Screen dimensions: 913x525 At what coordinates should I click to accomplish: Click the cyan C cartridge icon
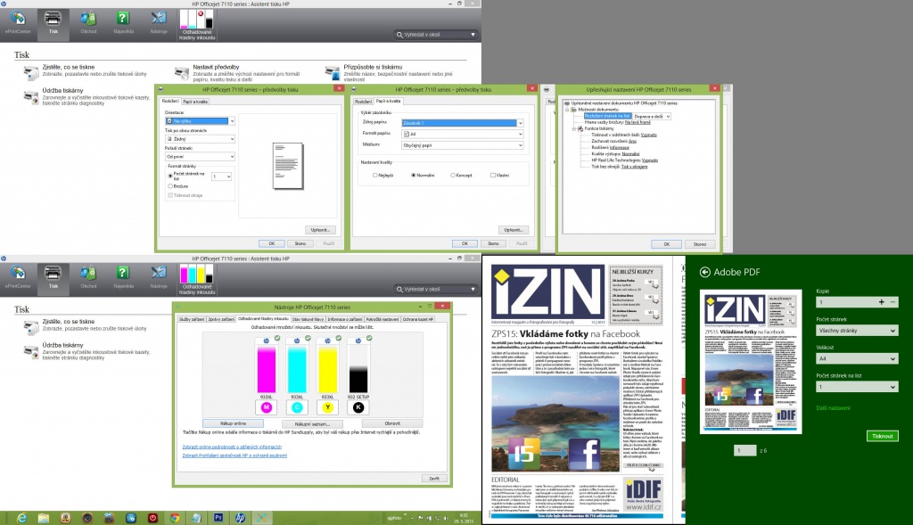pyautogui.click(x=297, y=407)
